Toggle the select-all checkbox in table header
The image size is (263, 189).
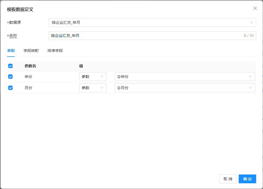coord(10,66)
